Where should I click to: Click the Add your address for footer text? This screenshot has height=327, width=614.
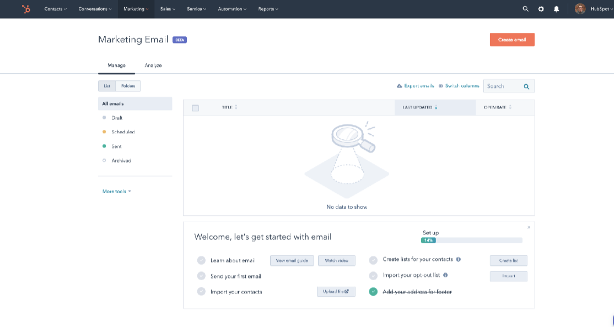click(417, 292)
